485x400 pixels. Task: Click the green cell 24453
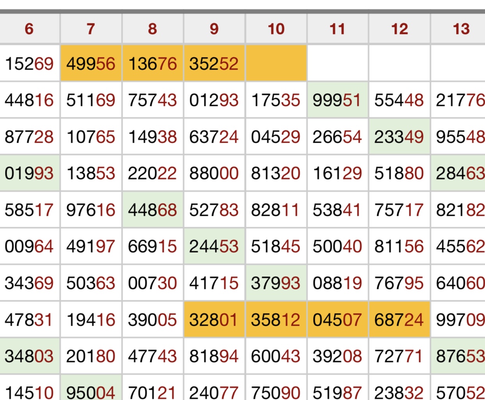tap(214, 247)
